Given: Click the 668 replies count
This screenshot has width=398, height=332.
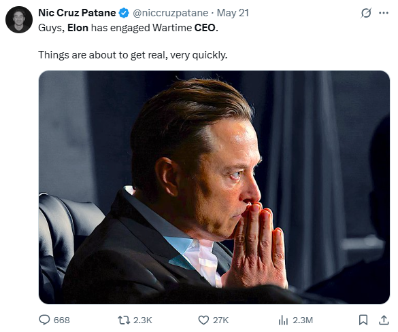Looking at the screenshot, I should tap(62, 320).
